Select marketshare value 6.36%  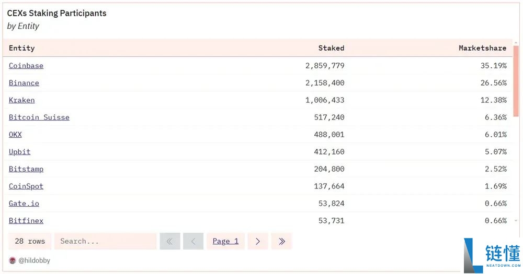(496, 117)
